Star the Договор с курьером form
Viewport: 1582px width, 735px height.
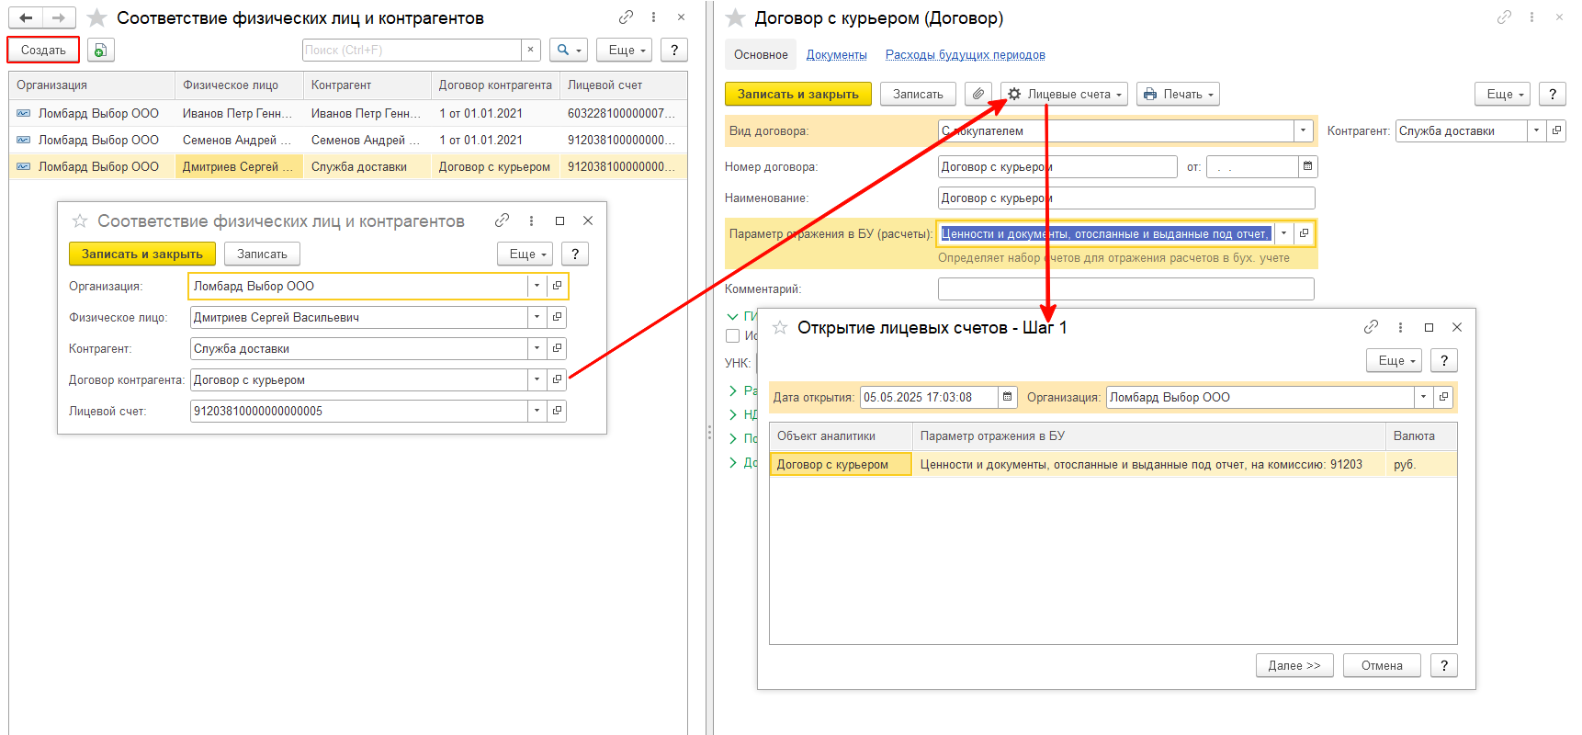pos(735,17)
